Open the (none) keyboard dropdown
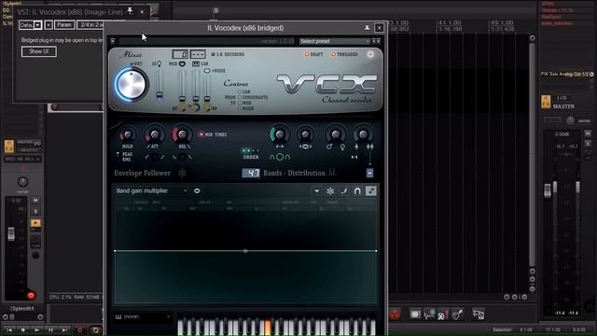597x336 pixels. click(x=143, y=316)
